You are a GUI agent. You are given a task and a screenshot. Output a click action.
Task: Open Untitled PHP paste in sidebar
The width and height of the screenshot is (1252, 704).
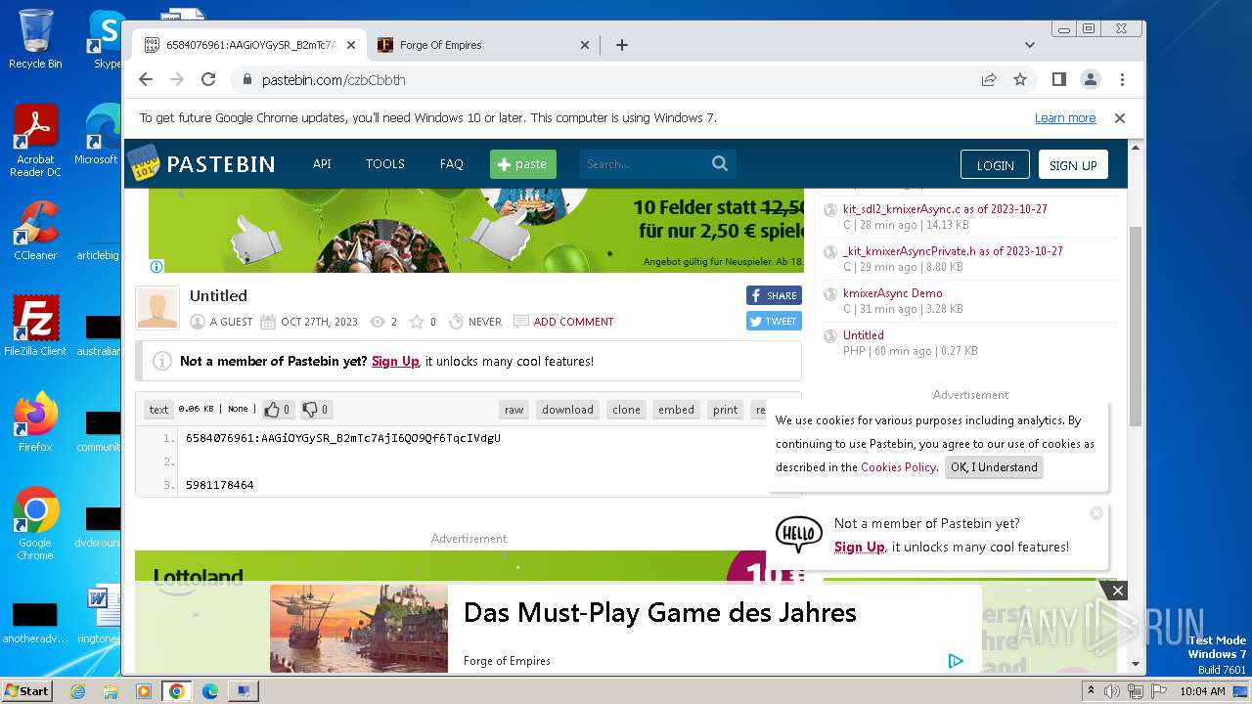tap(864, 335)
